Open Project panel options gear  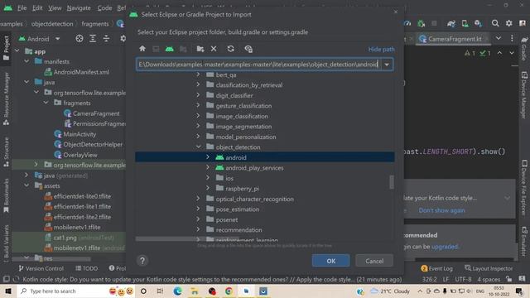point(123,39)
